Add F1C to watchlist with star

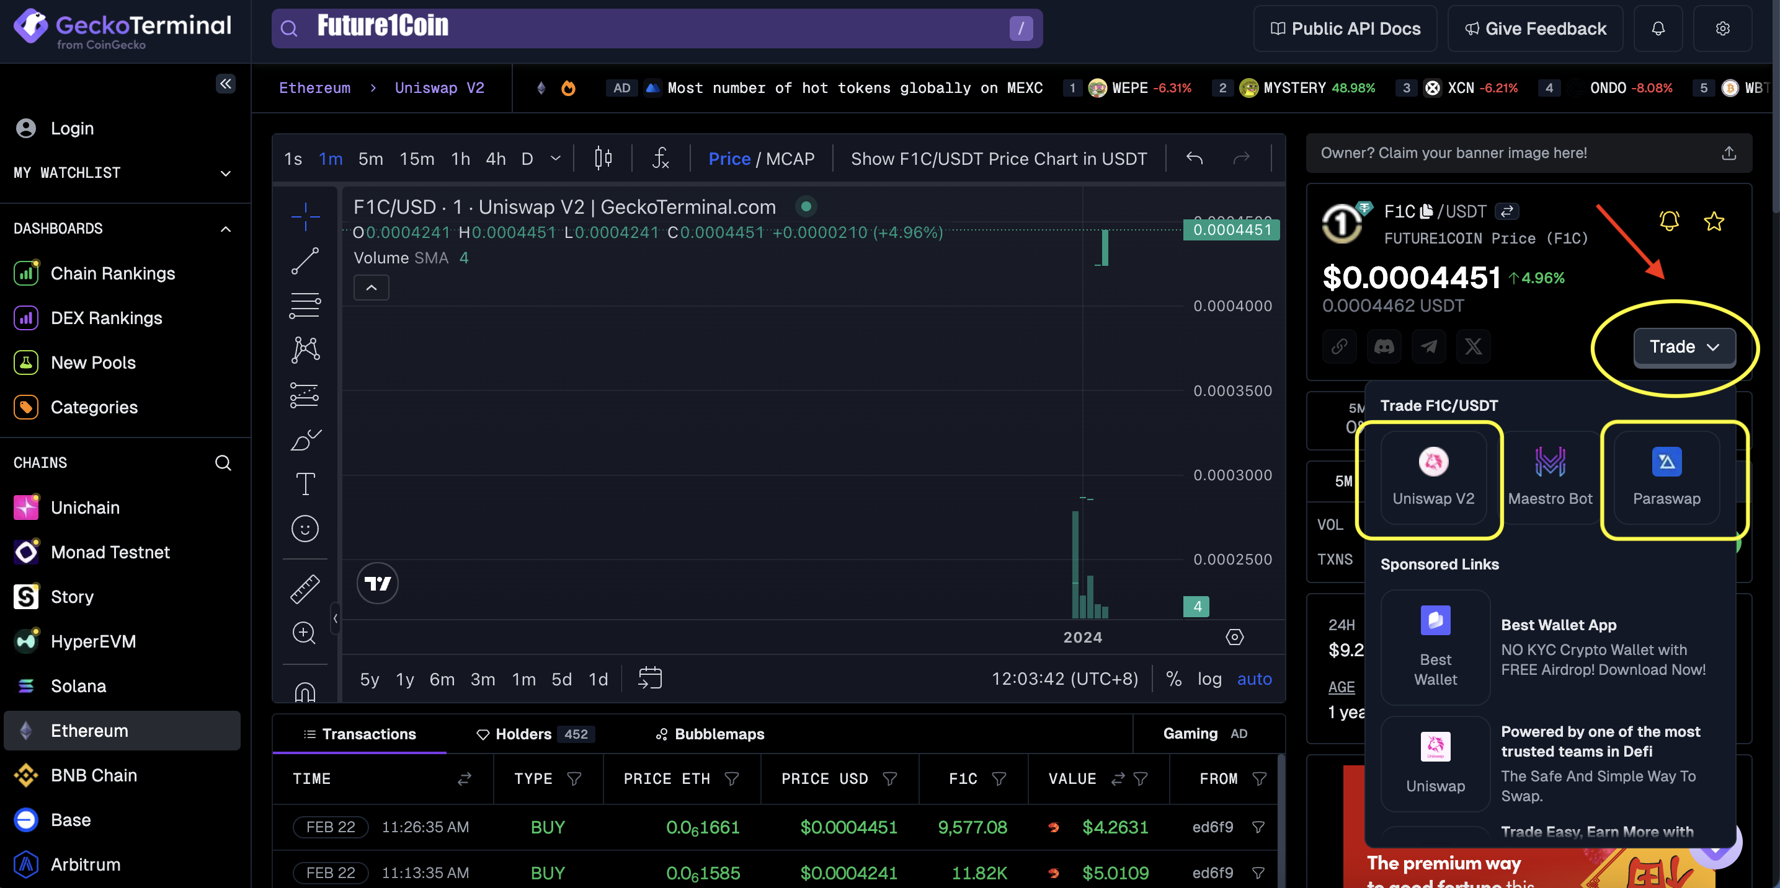pyautogui.click(x=1714, y=221)
